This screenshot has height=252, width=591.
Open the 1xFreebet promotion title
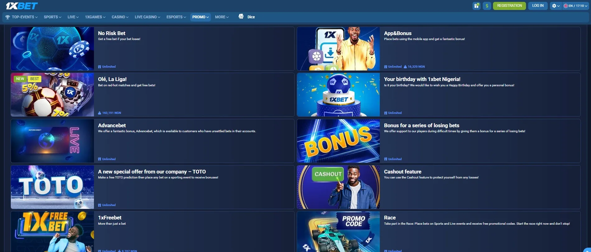pos(109,218)
